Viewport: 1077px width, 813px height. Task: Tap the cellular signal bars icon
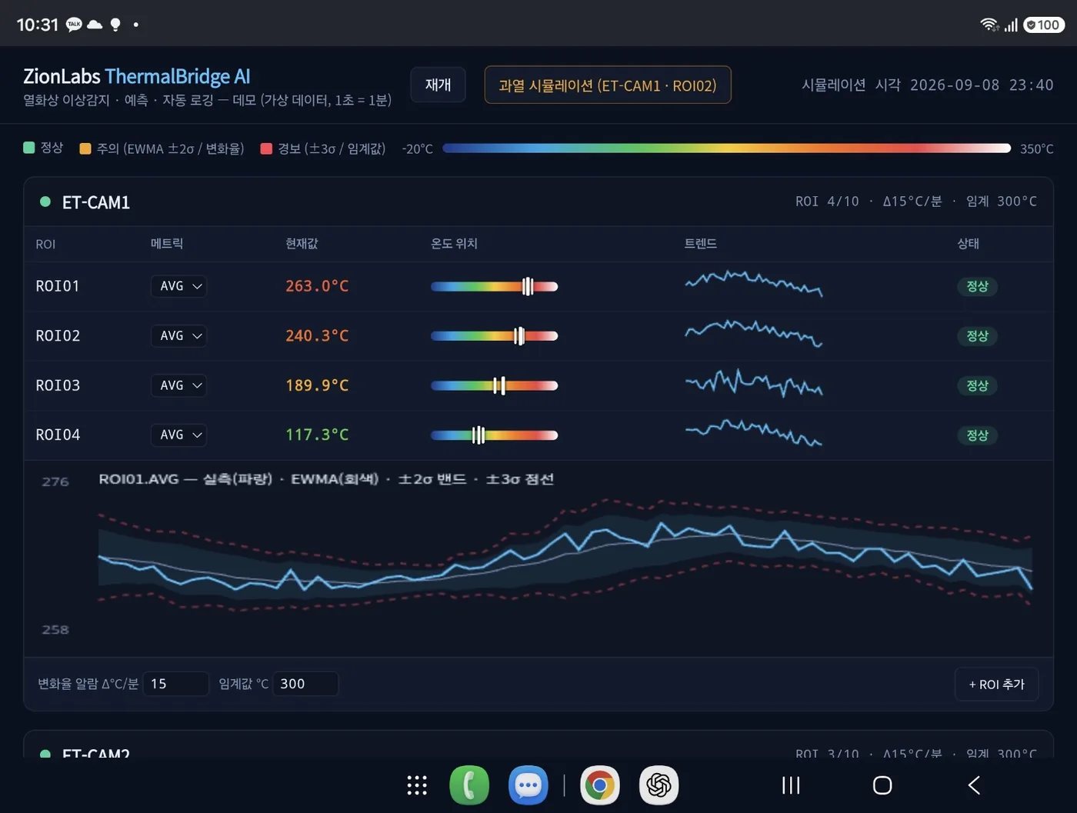click(x=1011, y=25)
